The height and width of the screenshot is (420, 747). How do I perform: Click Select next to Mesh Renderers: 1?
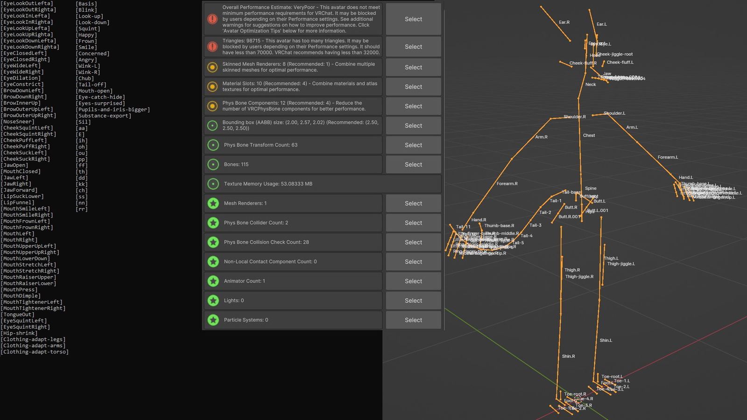click(413, 203)
